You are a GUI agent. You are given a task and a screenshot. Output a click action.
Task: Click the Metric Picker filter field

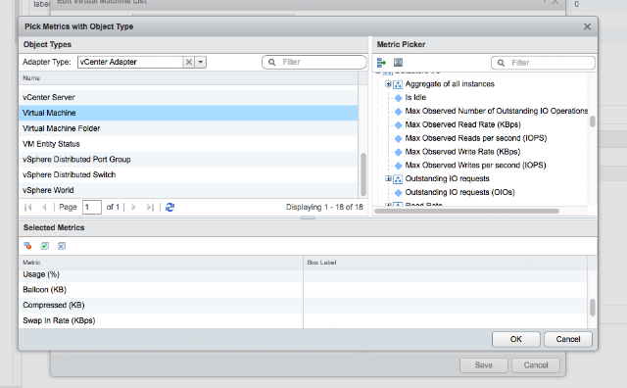click(x=543, y=63)
